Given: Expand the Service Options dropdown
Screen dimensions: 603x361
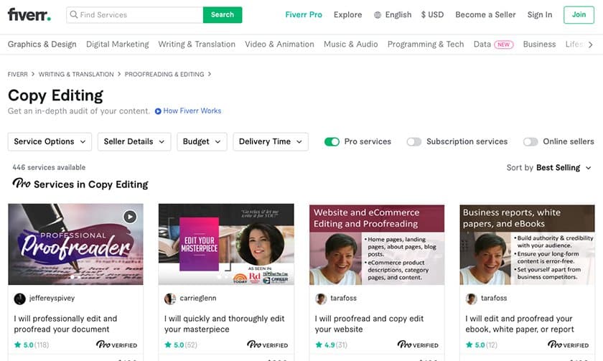Looking at the screenshot, I should click(x=50, y=142).
